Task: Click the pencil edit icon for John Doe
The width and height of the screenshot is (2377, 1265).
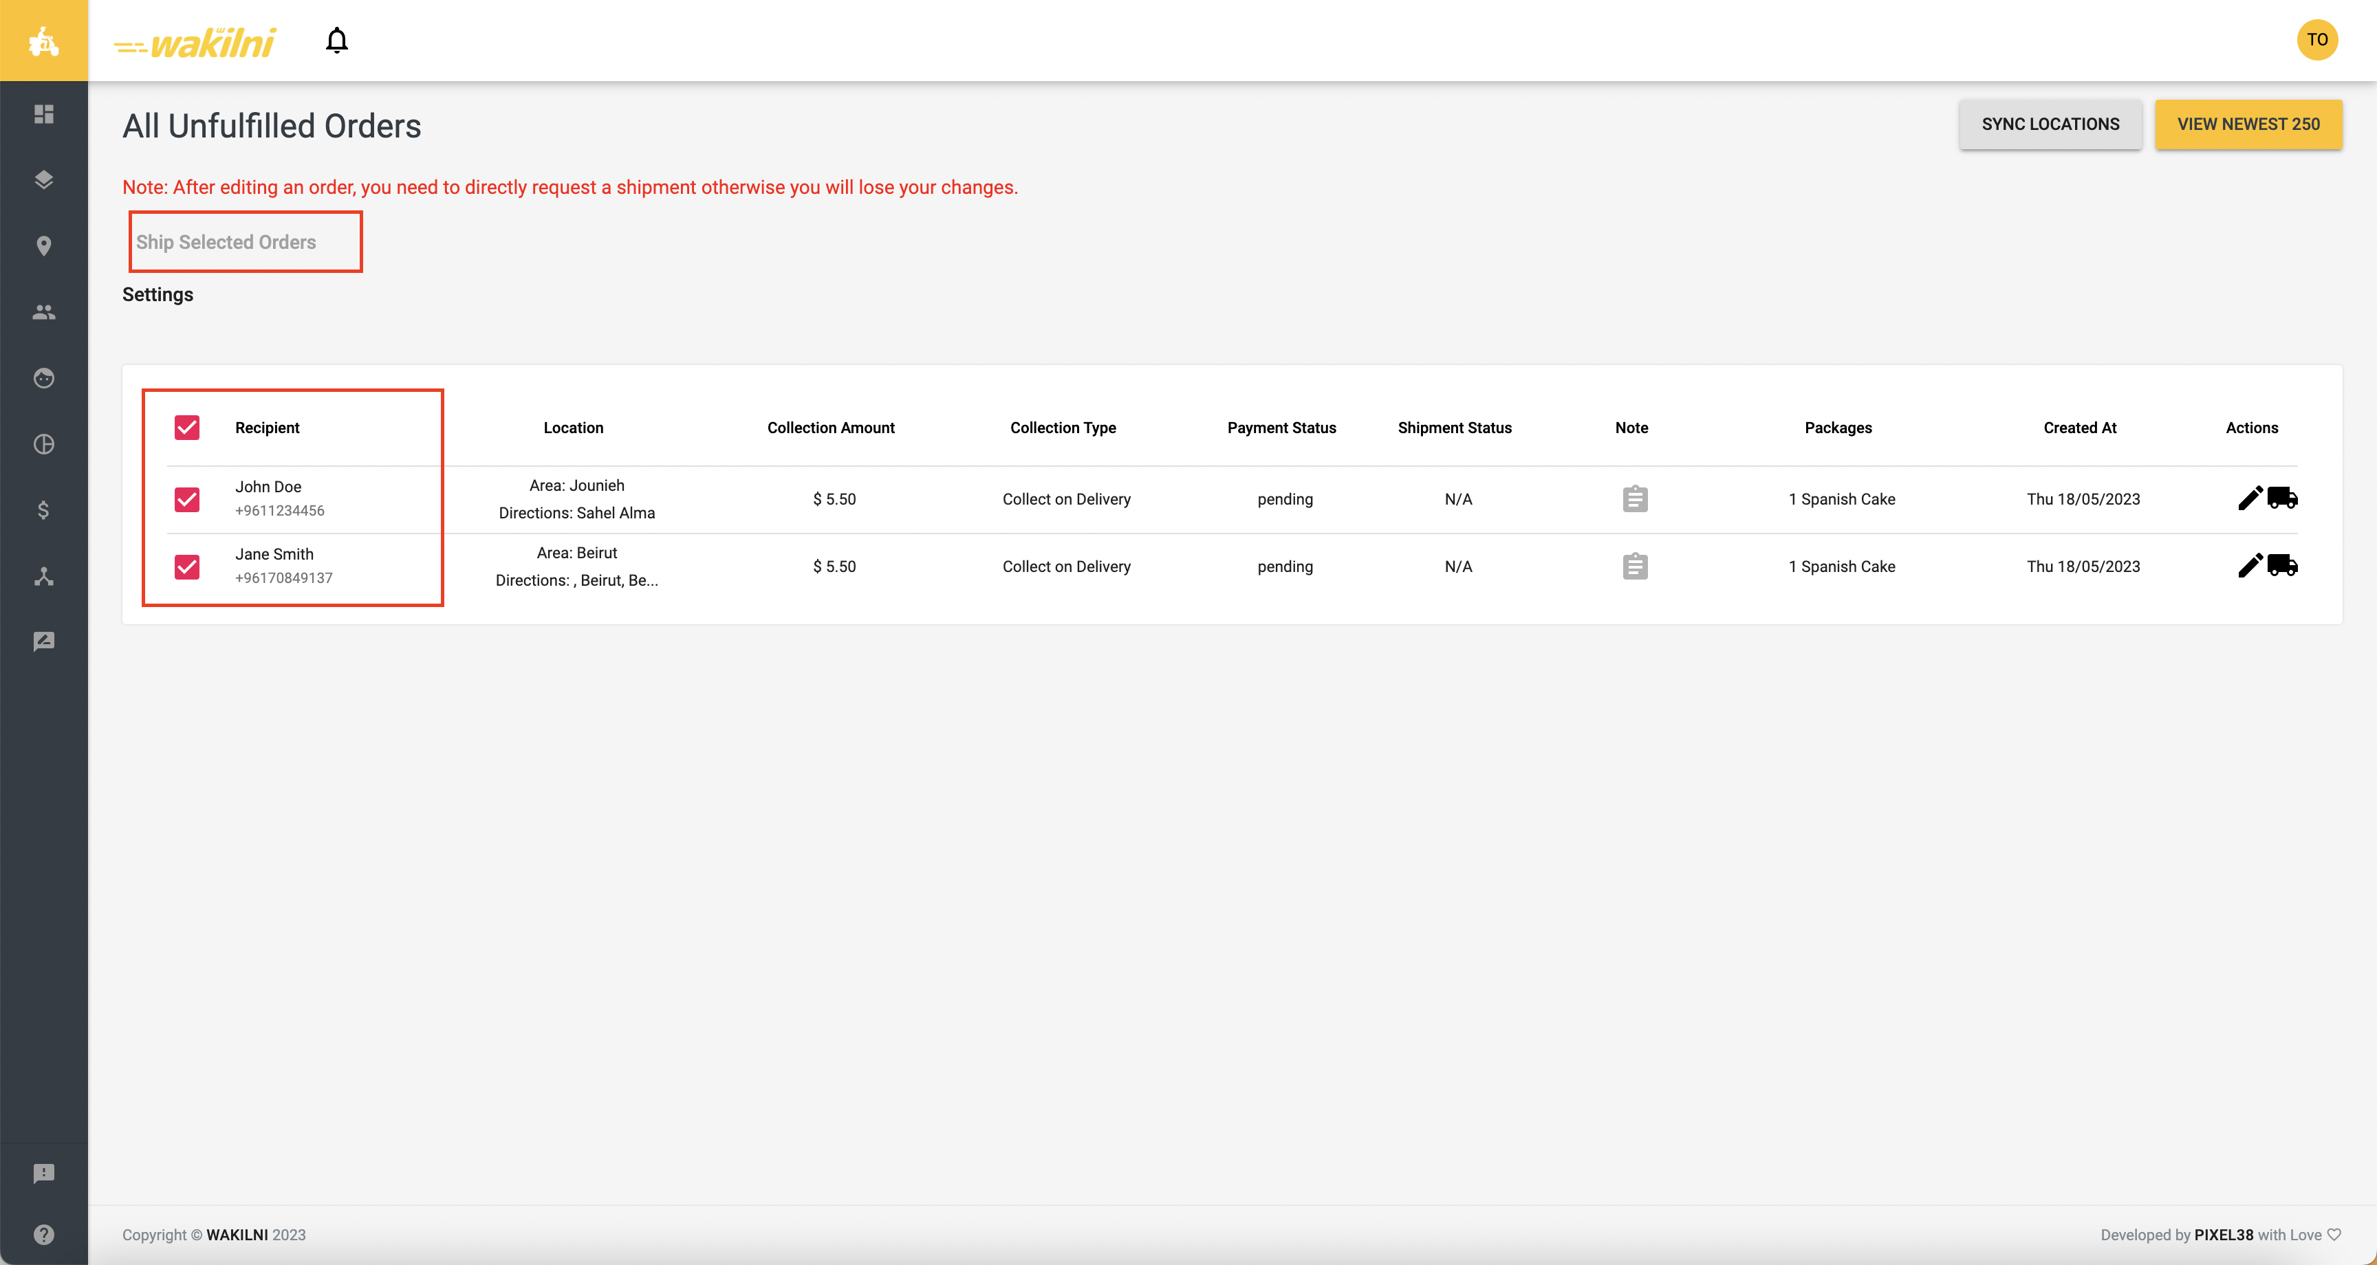Action: click(x=2250, y=498)
